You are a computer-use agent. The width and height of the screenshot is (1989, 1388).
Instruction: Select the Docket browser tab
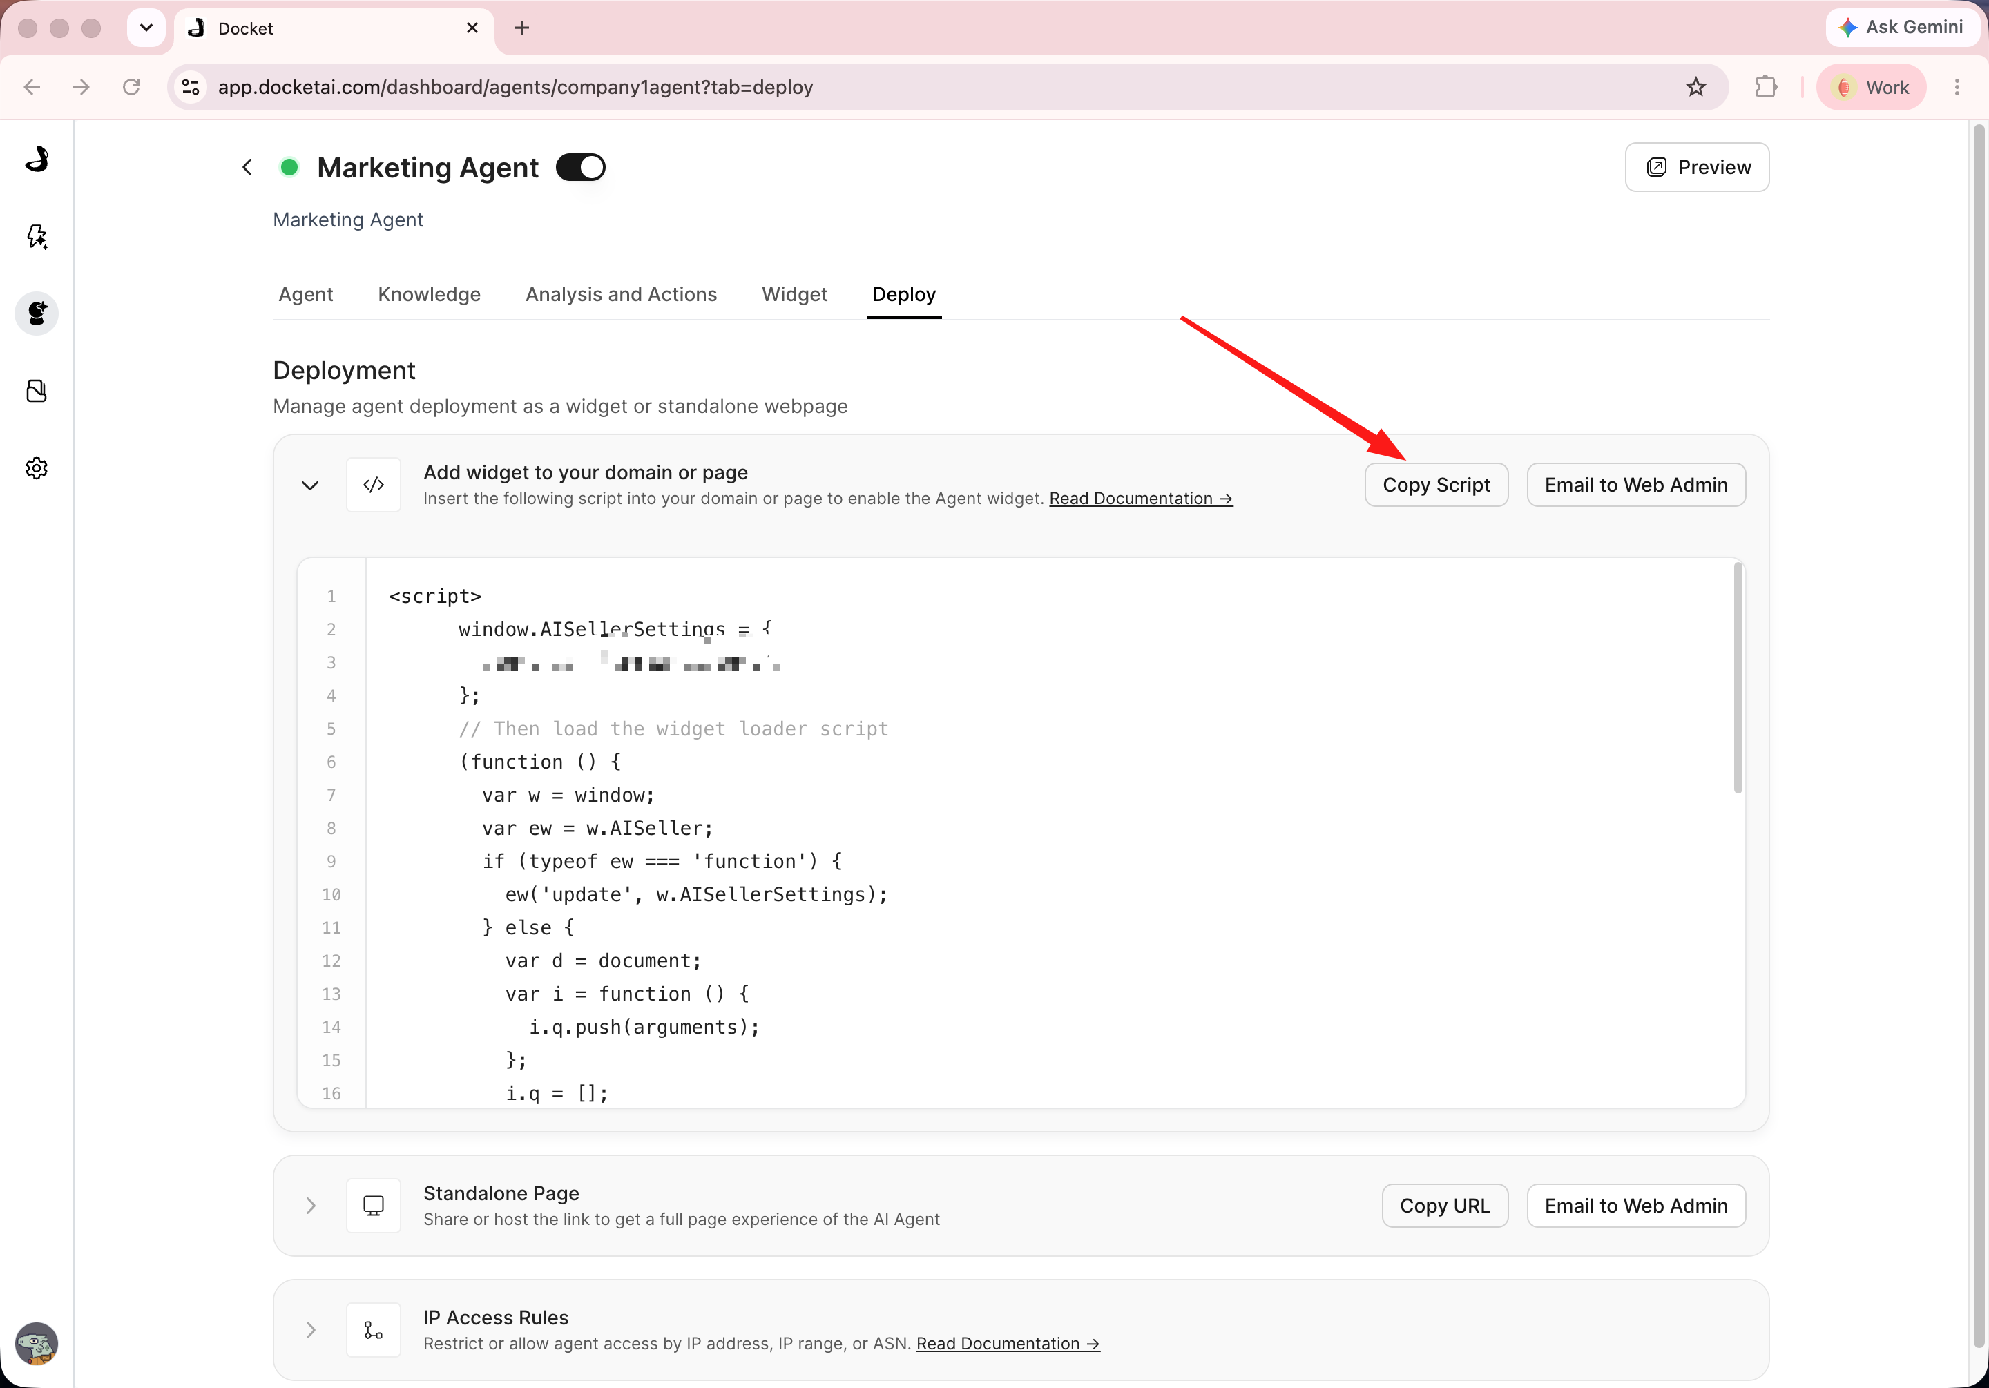pyautogui.click(x=334, y=28)
